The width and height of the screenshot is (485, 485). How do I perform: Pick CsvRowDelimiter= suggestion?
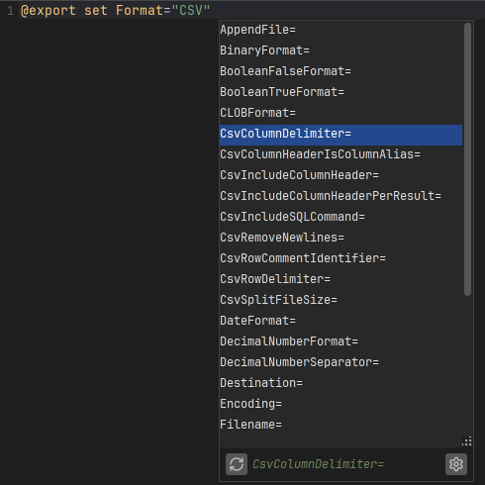coord(340,279)
